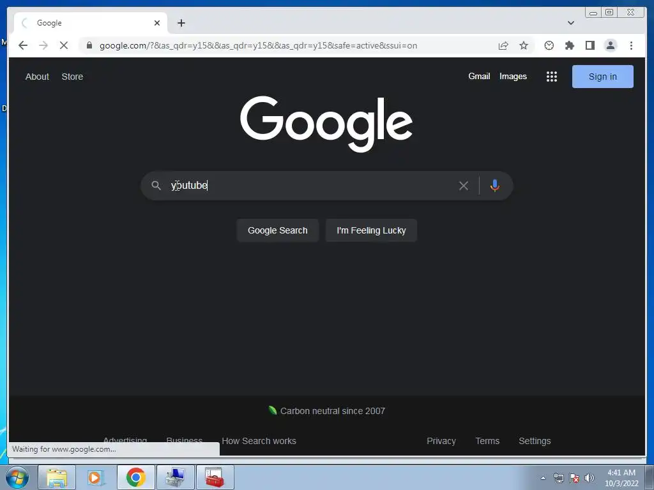The width and height of the screenshot is (654, 490).
Task: View site info via the lock icon
Action: point(89,45)
